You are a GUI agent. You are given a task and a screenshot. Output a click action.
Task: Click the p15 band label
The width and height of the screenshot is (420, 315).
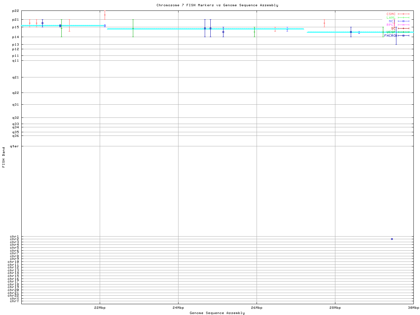pos(16,27)
